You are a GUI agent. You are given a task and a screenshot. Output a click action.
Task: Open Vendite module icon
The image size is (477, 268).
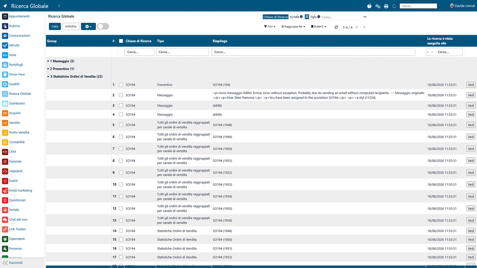(x=5, y=123)
